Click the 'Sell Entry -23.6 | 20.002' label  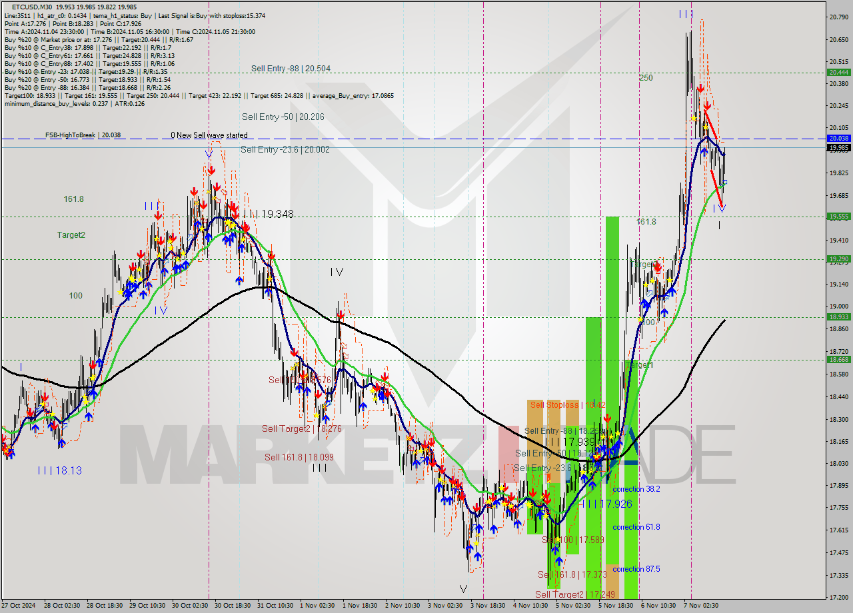(x=285, y=150)
